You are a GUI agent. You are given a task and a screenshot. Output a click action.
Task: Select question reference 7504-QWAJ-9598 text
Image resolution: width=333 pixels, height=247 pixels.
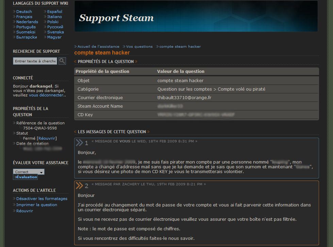[x=40, y=128]
